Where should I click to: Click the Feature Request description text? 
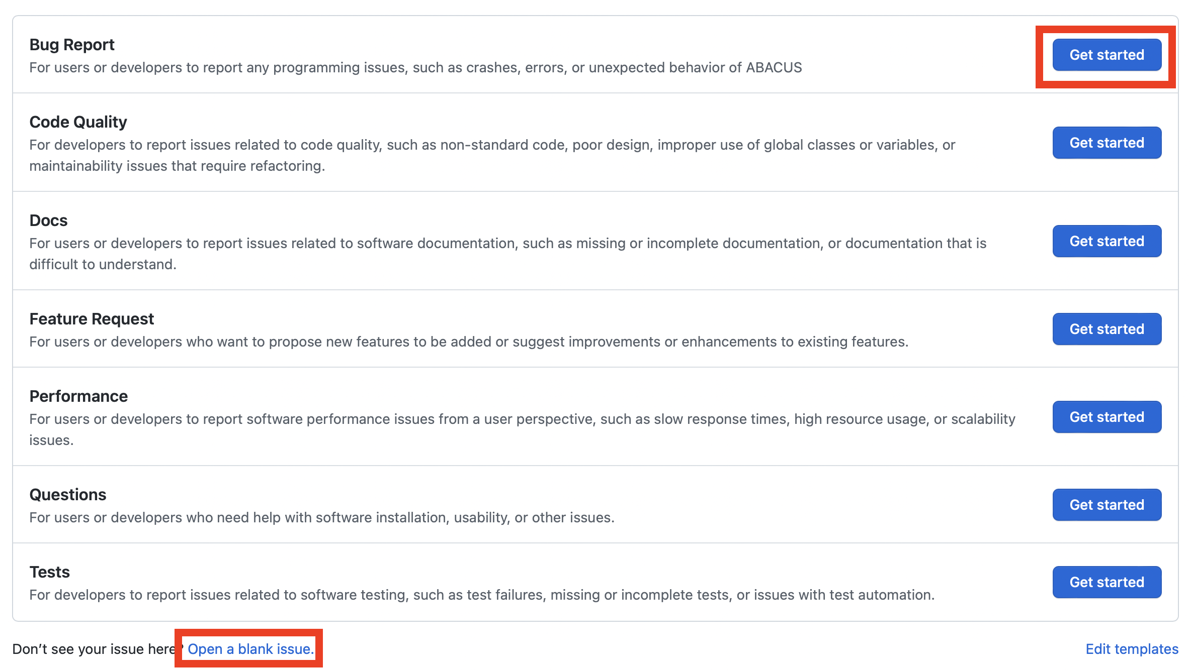(x=469, y=342)
